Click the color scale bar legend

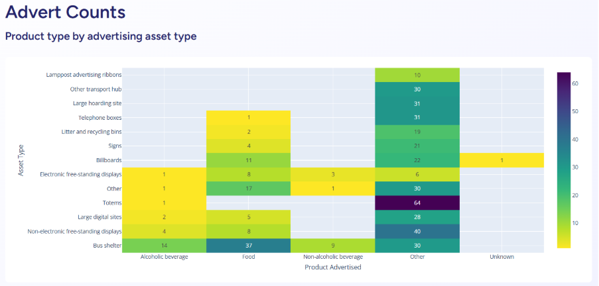pos(564,160)
